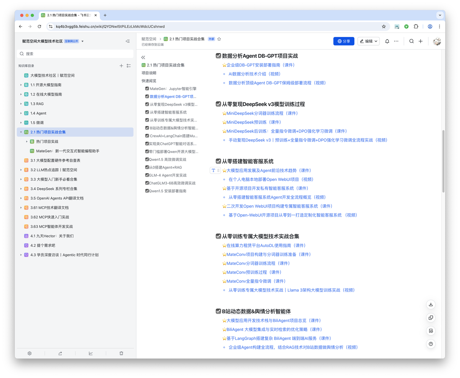Expand the 热门项目实战 subnode

pos(27,142)
